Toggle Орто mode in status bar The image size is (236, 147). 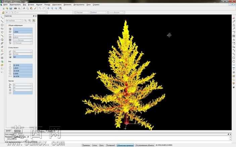click(x=102, y=145)
